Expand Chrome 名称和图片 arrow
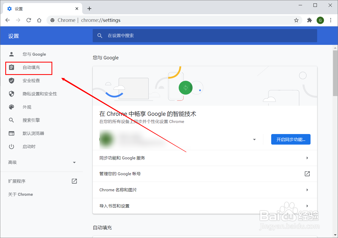The width and height of the screenshot is (338, 238). coord(307,190)
